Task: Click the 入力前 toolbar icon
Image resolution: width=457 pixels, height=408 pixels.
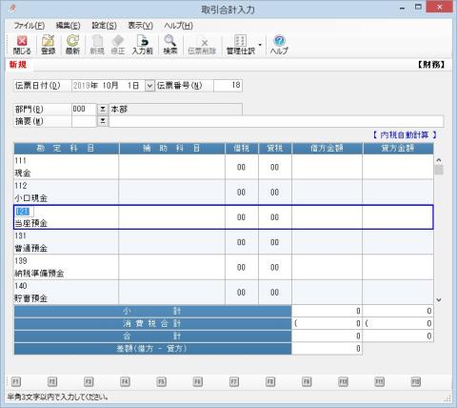Action: [x=143, y=45]
